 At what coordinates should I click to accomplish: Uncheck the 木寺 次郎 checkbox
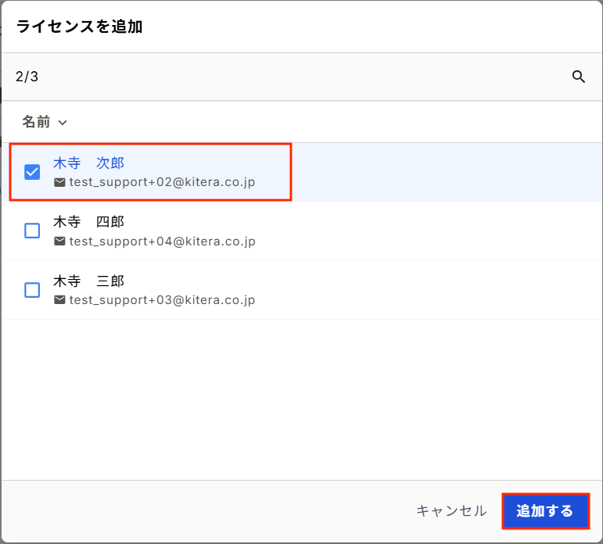(32, 172)
